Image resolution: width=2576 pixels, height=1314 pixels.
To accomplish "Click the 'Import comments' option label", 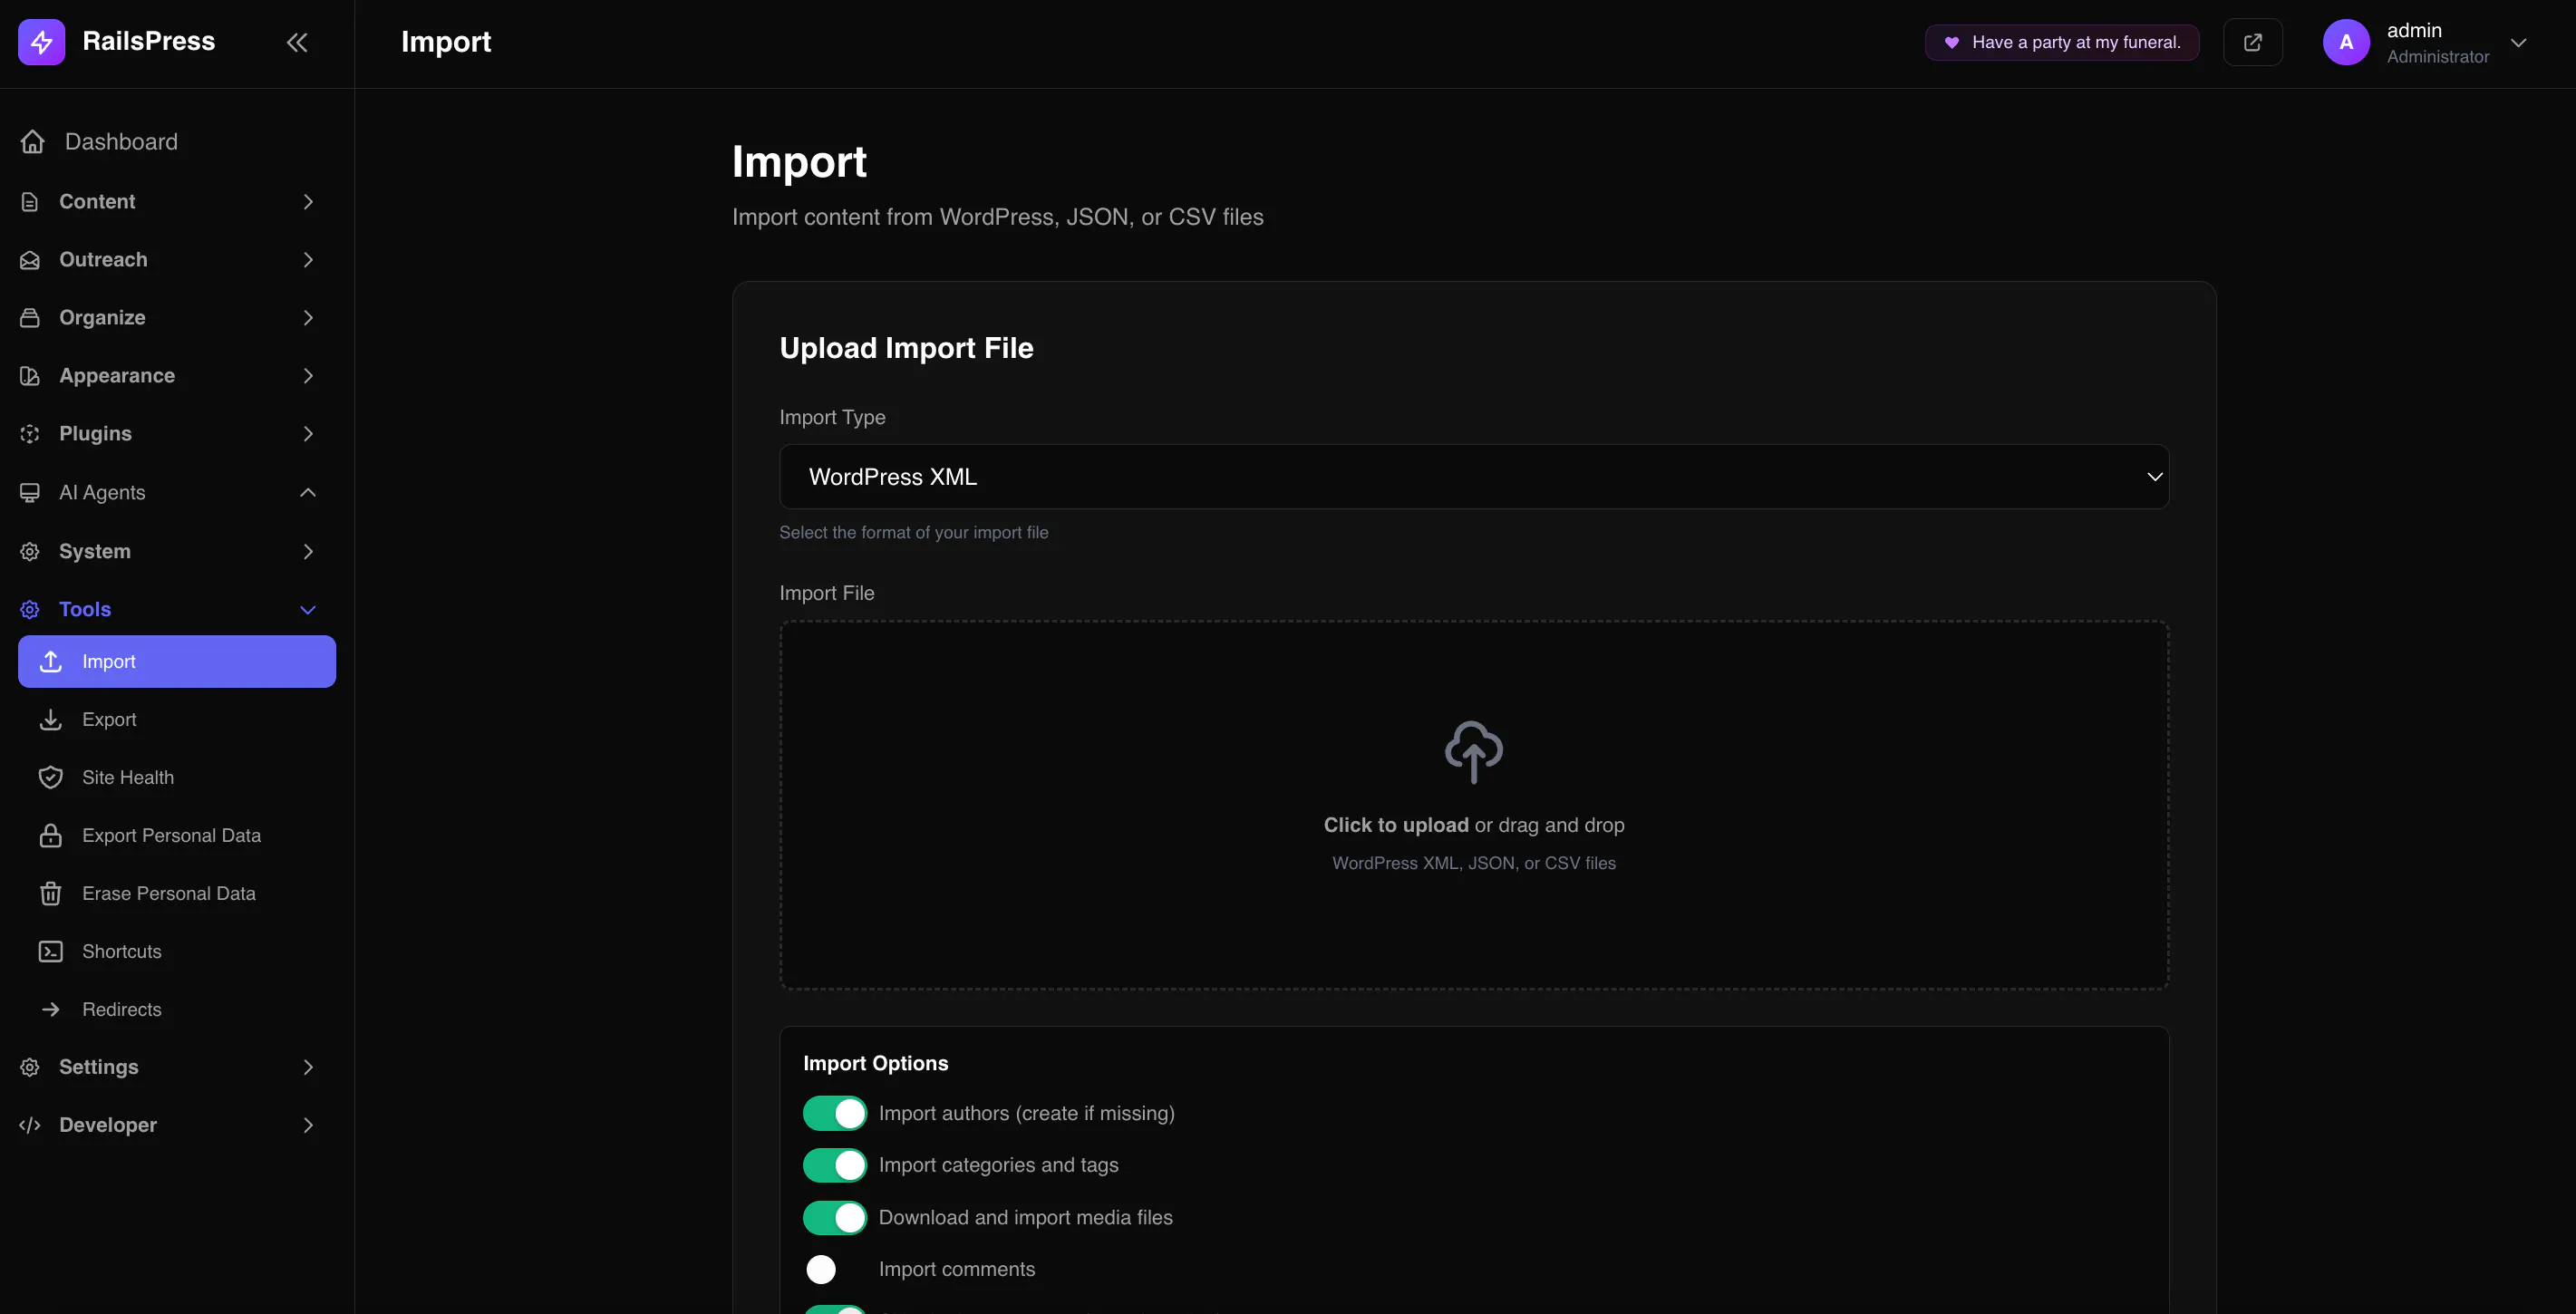I will point(957,1270).
